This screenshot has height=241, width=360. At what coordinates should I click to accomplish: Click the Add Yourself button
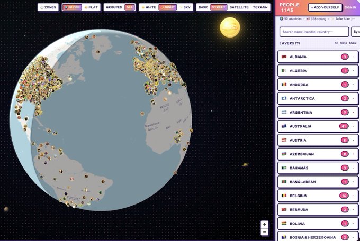point(325,7)
